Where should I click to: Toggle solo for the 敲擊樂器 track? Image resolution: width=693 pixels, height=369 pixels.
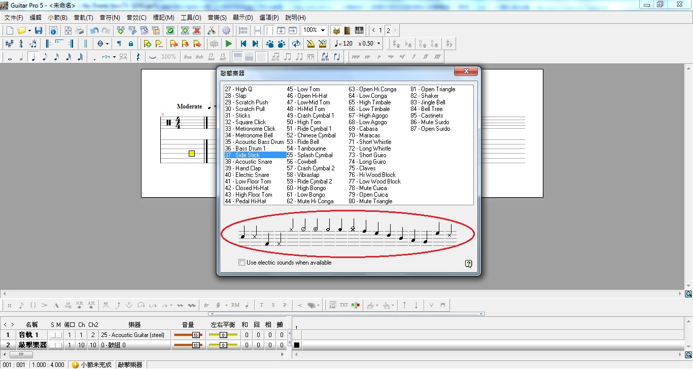[53, 345]
